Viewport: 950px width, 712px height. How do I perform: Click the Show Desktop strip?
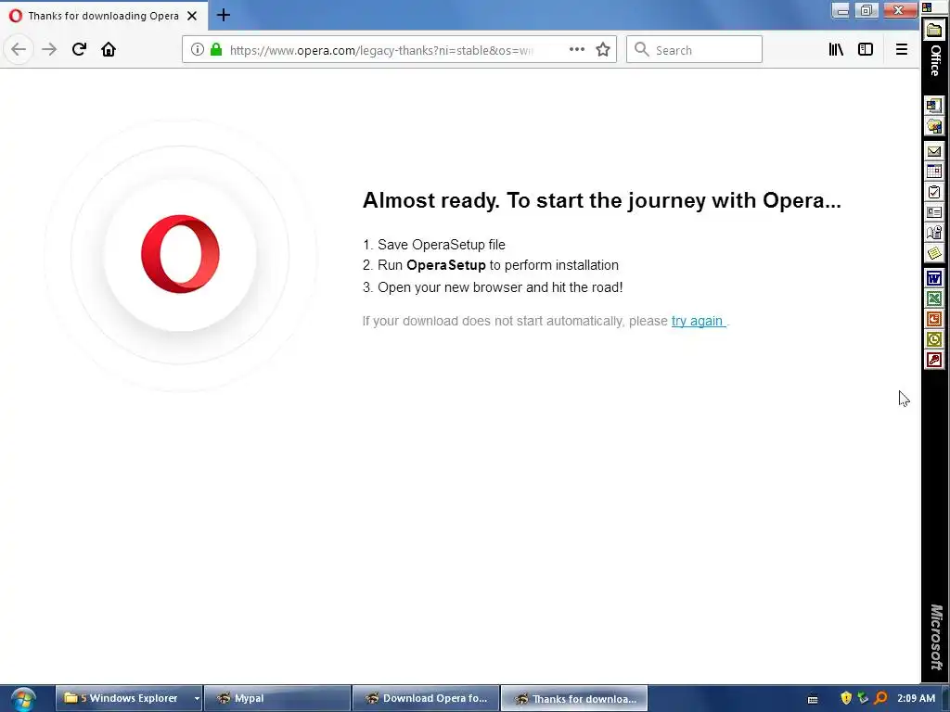(x=945, y=699)
